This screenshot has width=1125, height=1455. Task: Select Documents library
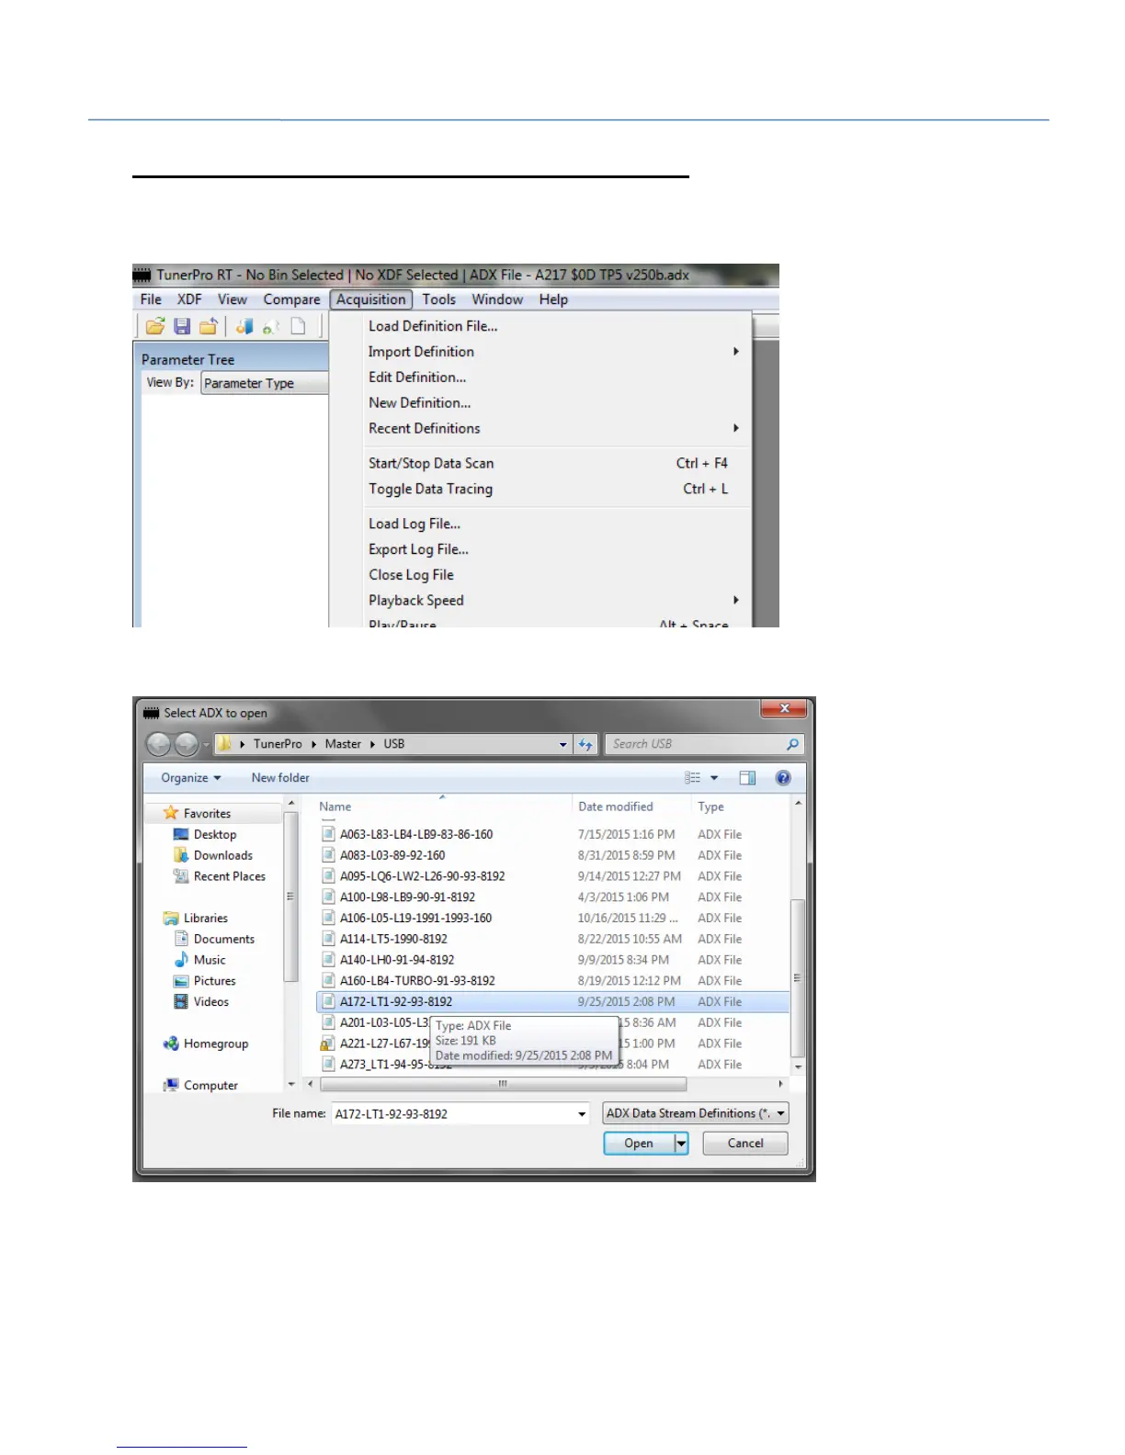[223, 940]
